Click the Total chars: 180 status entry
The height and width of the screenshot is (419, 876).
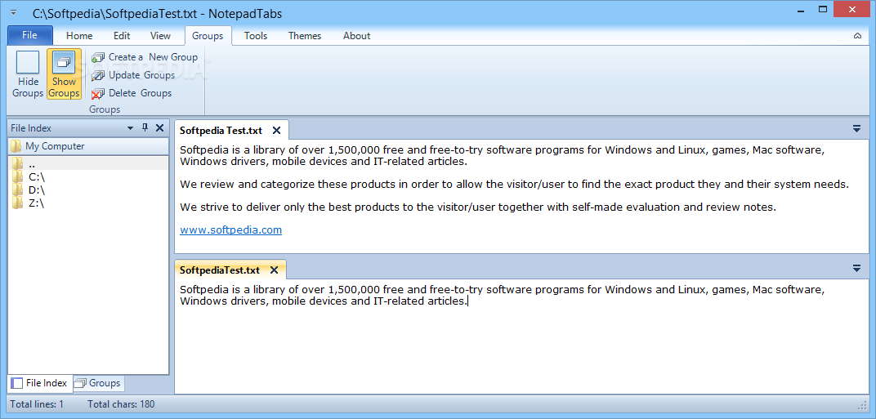[x=121, y=404]
